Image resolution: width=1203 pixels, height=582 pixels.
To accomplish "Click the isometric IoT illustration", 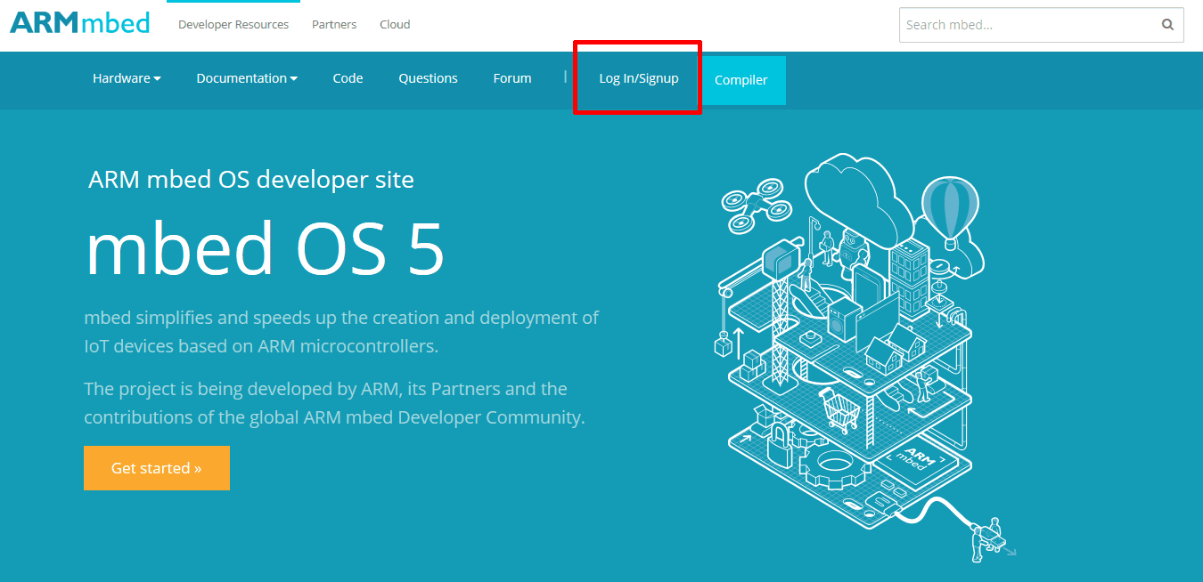I will [867, 357].
